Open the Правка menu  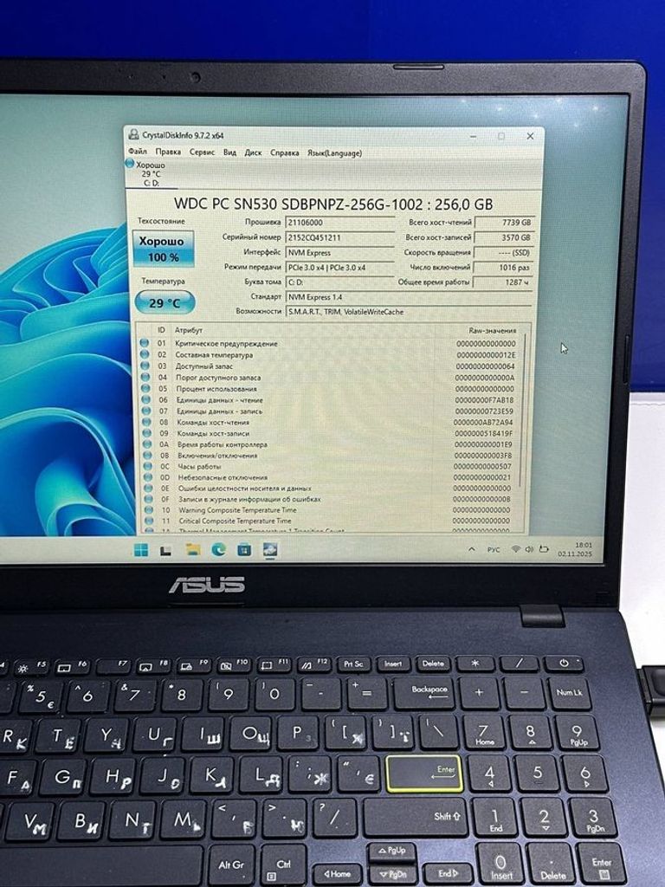(x=168, y=152)
